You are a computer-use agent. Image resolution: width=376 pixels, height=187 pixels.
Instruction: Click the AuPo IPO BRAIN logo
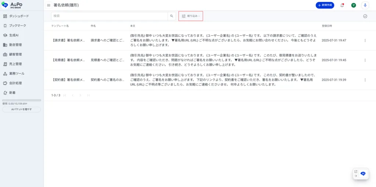tap(12, 5)
